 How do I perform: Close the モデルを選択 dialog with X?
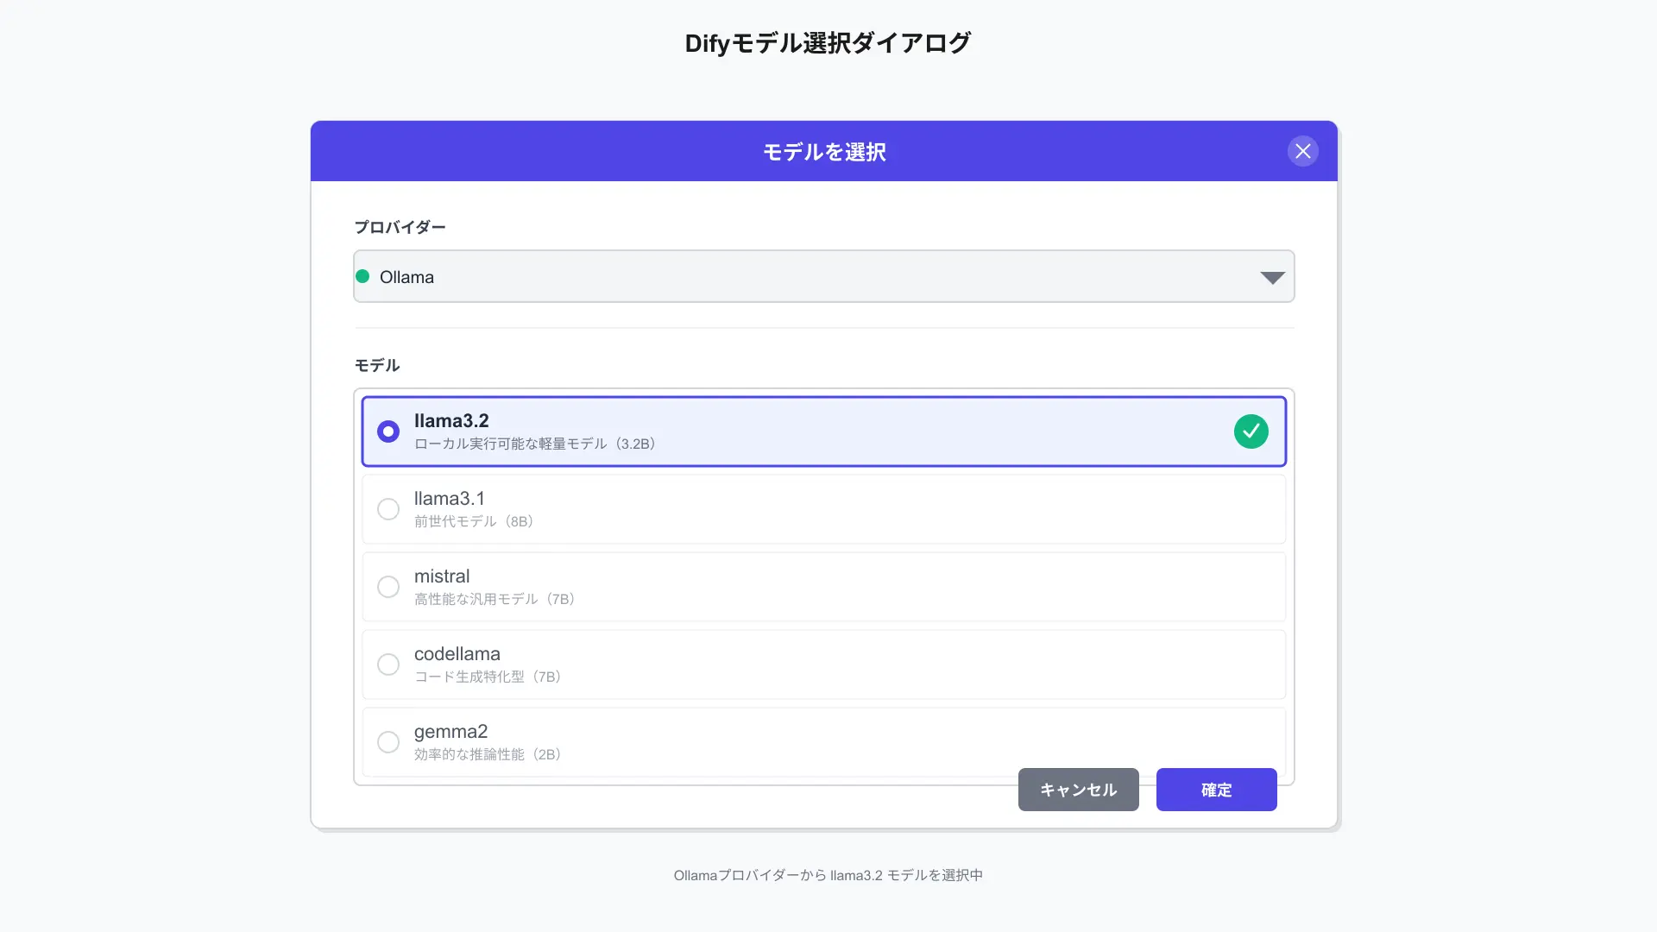[1302, 151]
